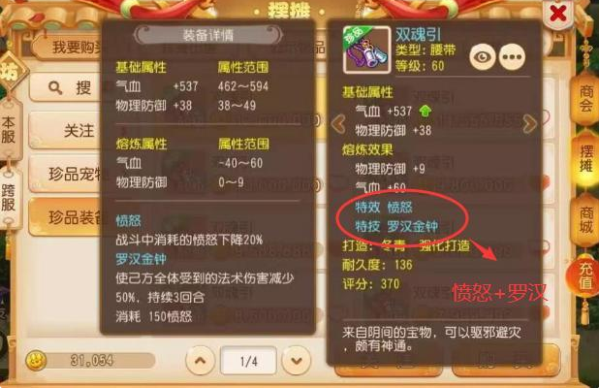Image resolution: width=599 pixels, height=388 pixels.
Task: Go to next page with down chevron
Action: pos(296,360)
